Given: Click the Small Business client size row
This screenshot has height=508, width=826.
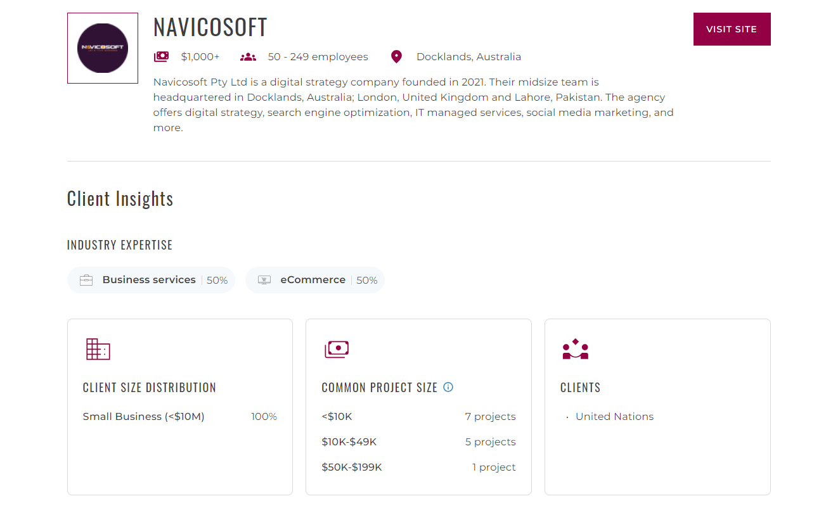Looking at the screenshot, I should click(179, 417).
